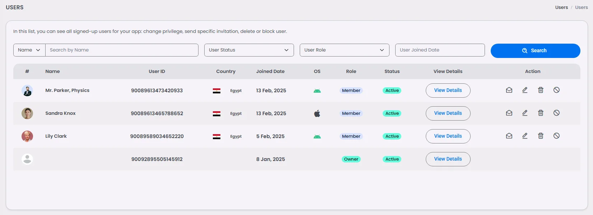This screenshot has height=215, width=593.
Task: Focus the User Joined Date field
Action: [x=440, y=50]
